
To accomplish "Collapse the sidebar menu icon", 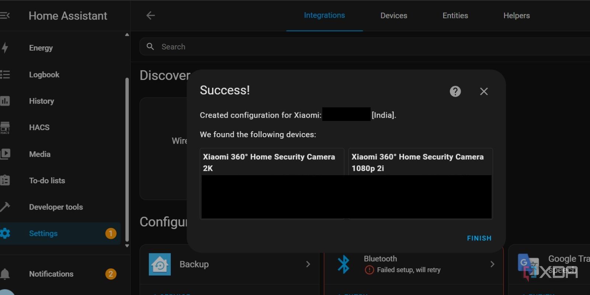I will [x=5, y=15].
